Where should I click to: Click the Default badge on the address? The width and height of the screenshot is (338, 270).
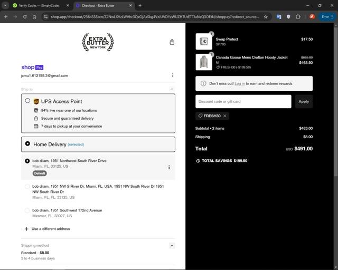click(x=40, y=173)
